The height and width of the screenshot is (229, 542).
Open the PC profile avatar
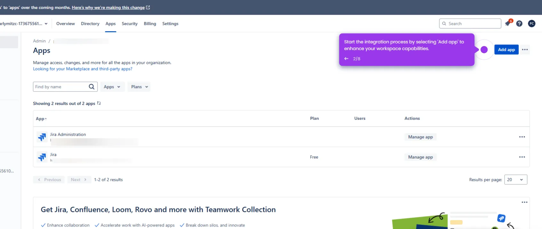(531, 24)
